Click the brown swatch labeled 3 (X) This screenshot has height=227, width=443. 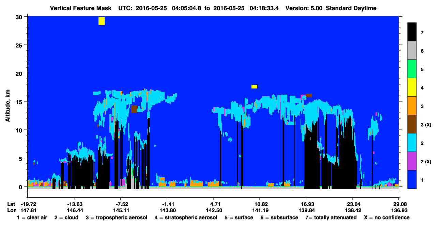click(412, 124)
